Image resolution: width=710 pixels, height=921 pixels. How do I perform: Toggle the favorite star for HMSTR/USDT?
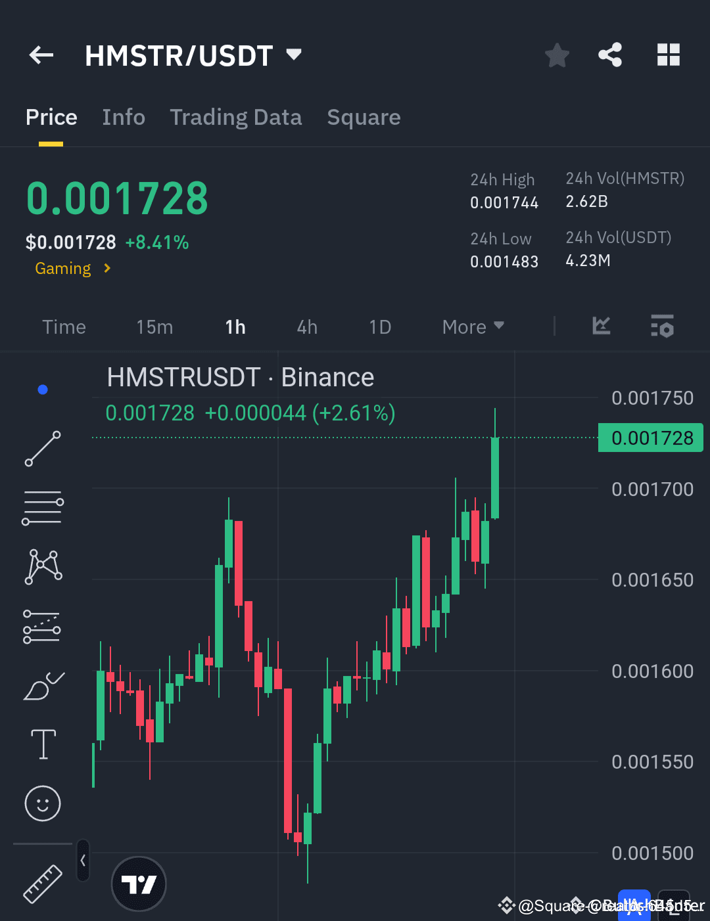[x=557, y=55]
